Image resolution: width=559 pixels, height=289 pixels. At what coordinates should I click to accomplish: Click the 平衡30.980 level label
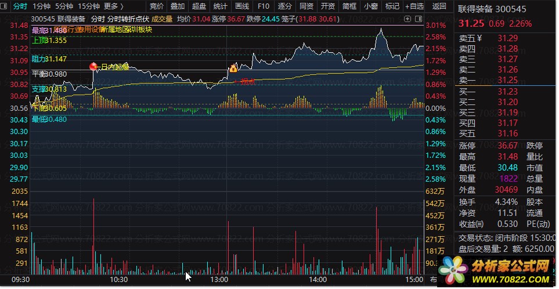[x=49, y=74]
